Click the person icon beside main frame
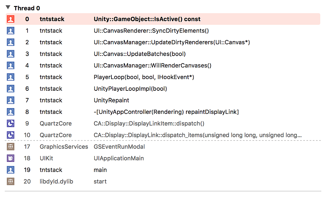The height and width of the screenshot is (203, 325). coord(10,170)
